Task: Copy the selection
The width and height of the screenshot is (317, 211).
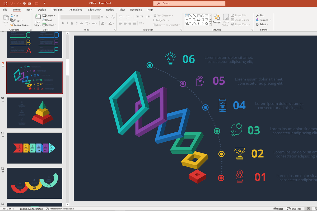Action: click(15, 20)
